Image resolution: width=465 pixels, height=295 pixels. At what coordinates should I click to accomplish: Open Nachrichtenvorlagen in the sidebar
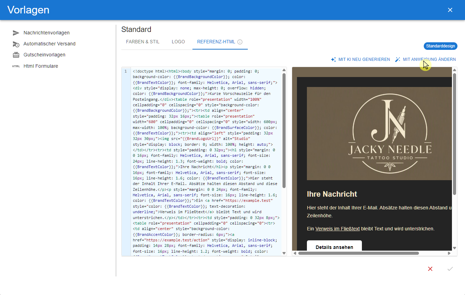[46, 33]
